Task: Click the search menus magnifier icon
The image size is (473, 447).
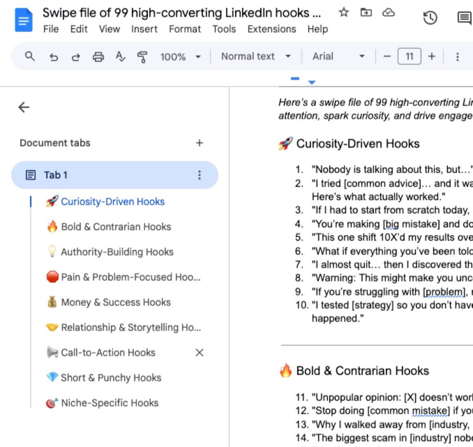Action: [x=30, y=56]
